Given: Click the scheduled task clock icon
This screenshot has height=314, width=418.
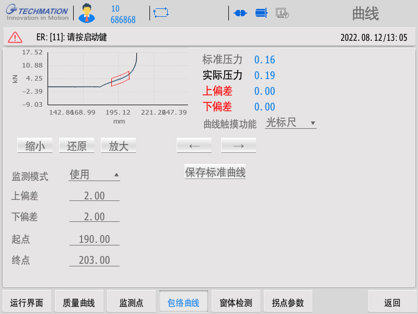Looking at the screenshot, I should (x=282, y=13).
